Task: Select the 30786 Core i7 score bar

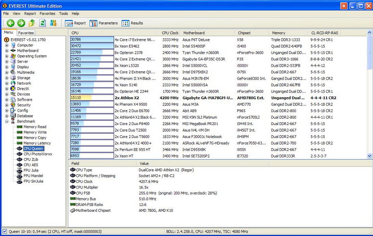Action: click(x=92, y=40)
